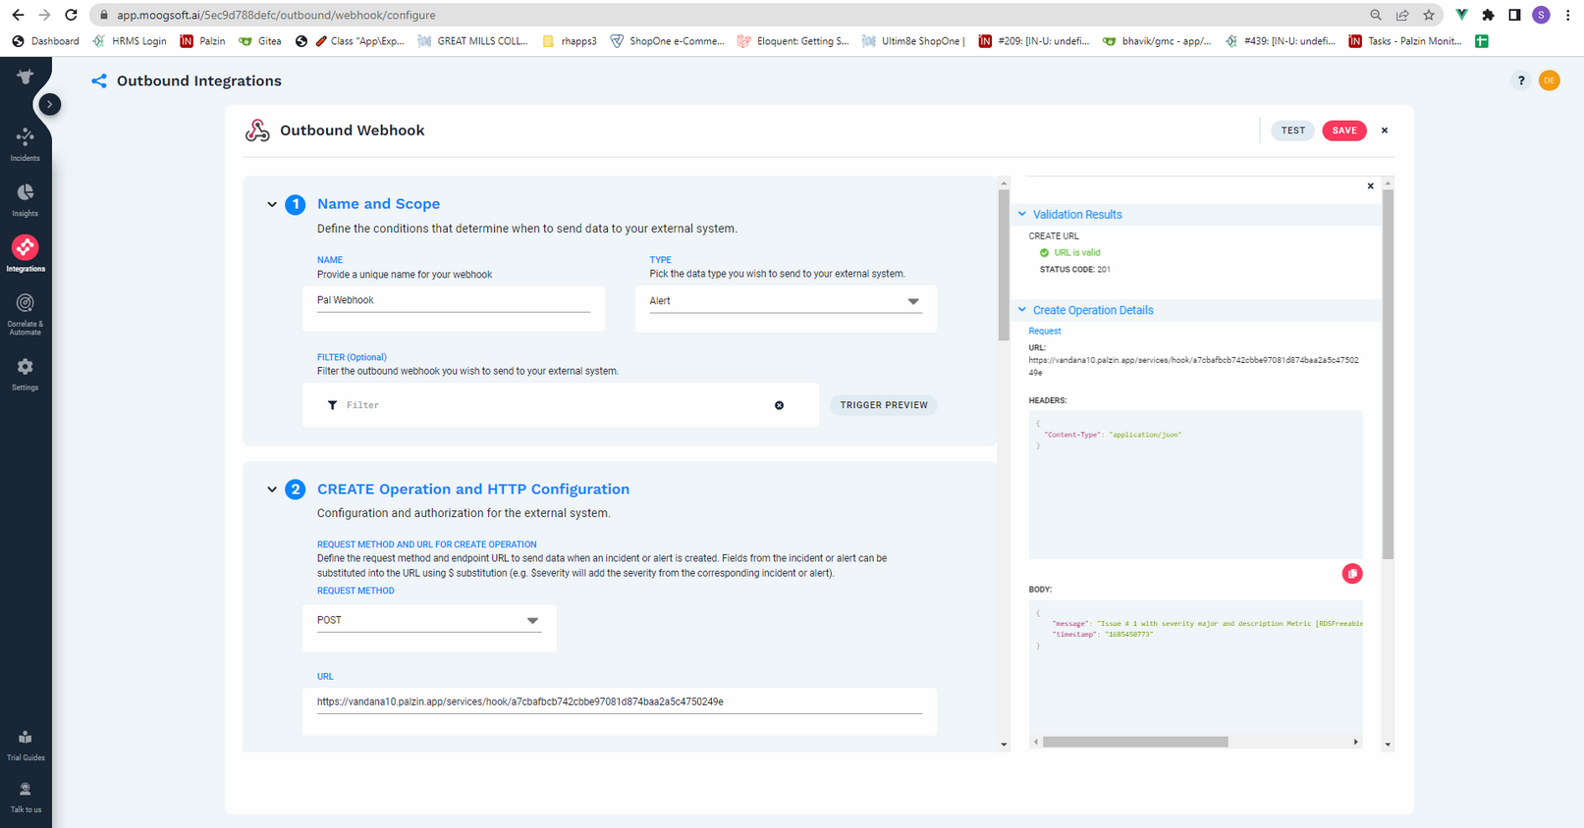The image size is (1584, 828).
Task: Collapse Create Operation Details section
Action: [1022, 310]
